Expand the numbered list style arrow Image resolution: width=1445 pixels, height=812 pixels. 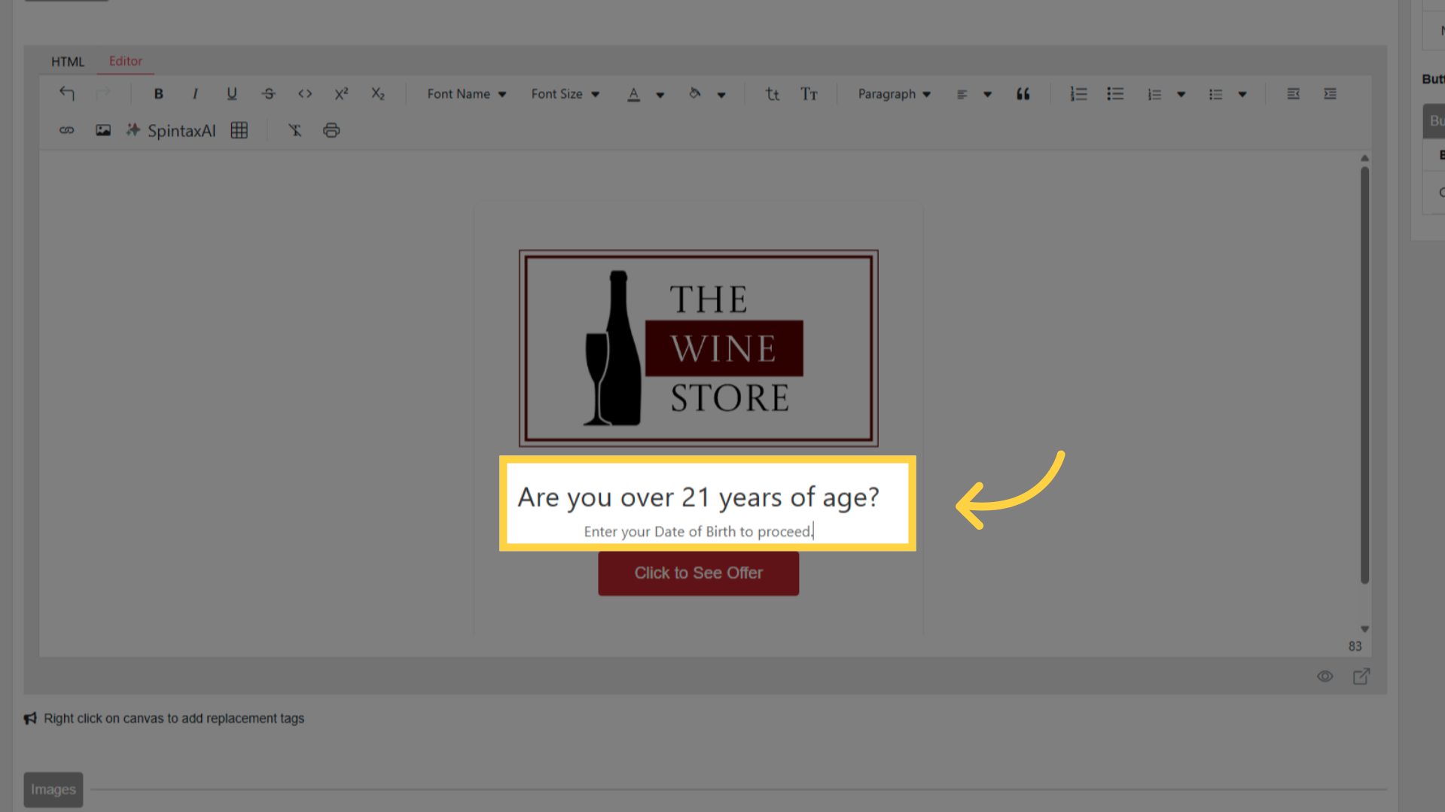1181,95
